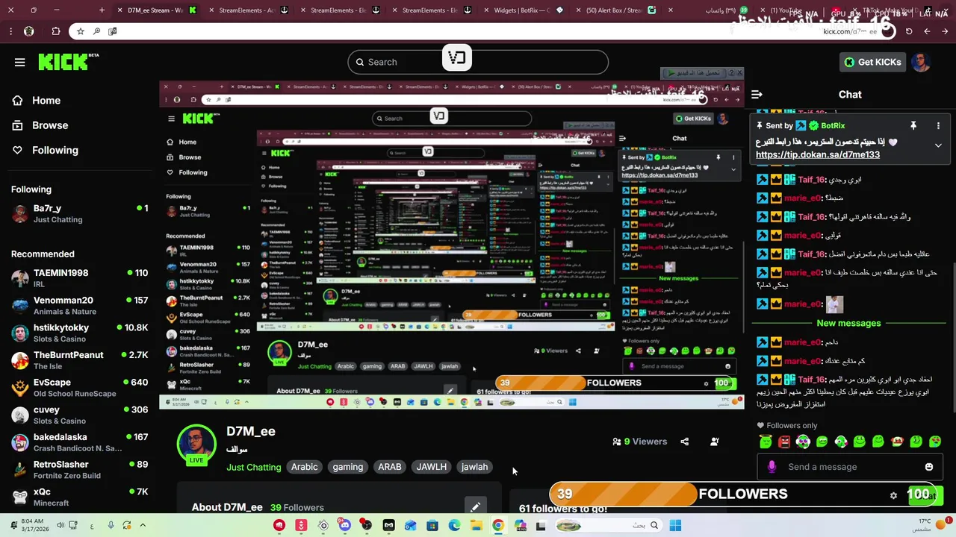This screenshot has height=537, width=956.
Task: Click the pin icon on pinned message
Action: (x=913, y=125)
